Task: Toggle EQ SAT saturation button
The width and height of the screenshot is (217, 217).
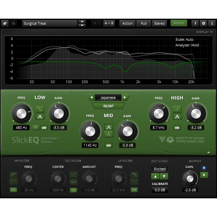Action: (x=108, y=106)
